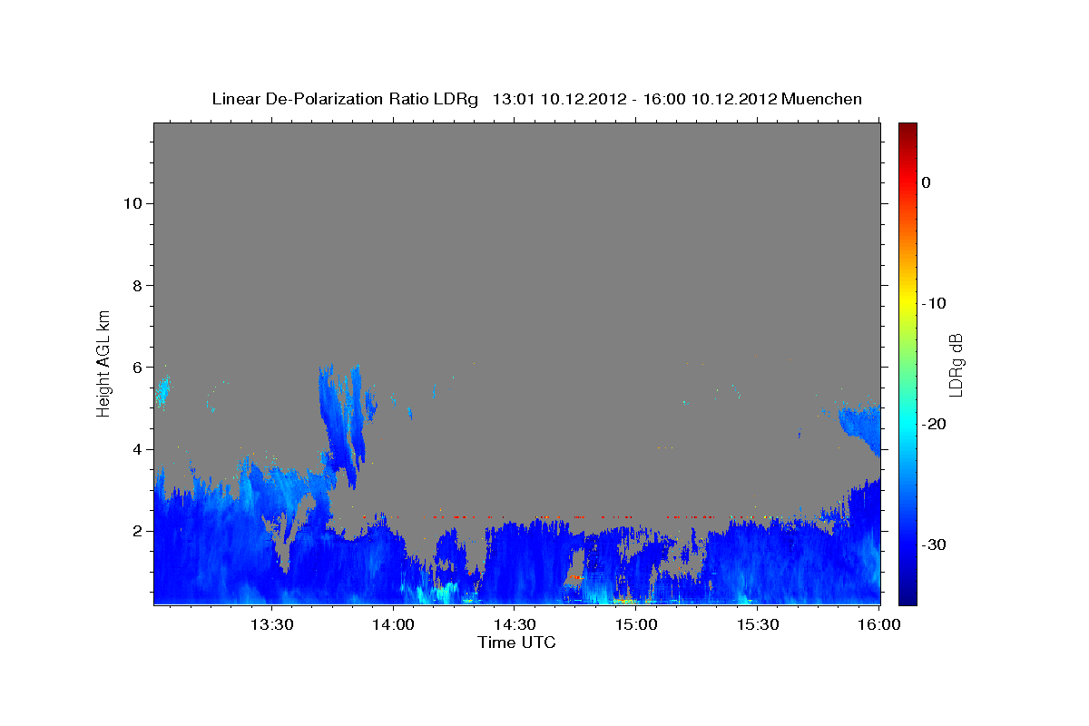Click the height tick label '2'
1089x726 pixels.
point(137,531)
